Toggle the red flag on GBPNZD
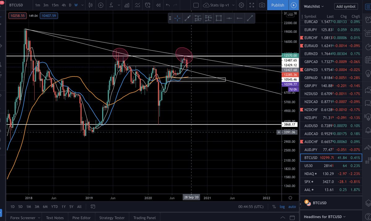This screenshot has height=221, width=371. [302, 70]
